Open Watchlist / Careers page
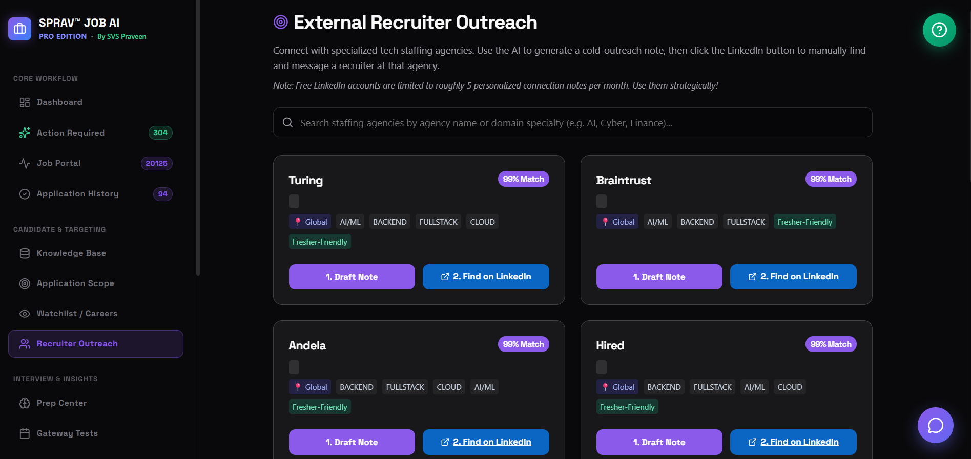 tap(96, 314)
